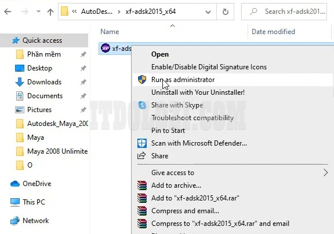Click the blue Downloads arrow icon

pos(20,82)
